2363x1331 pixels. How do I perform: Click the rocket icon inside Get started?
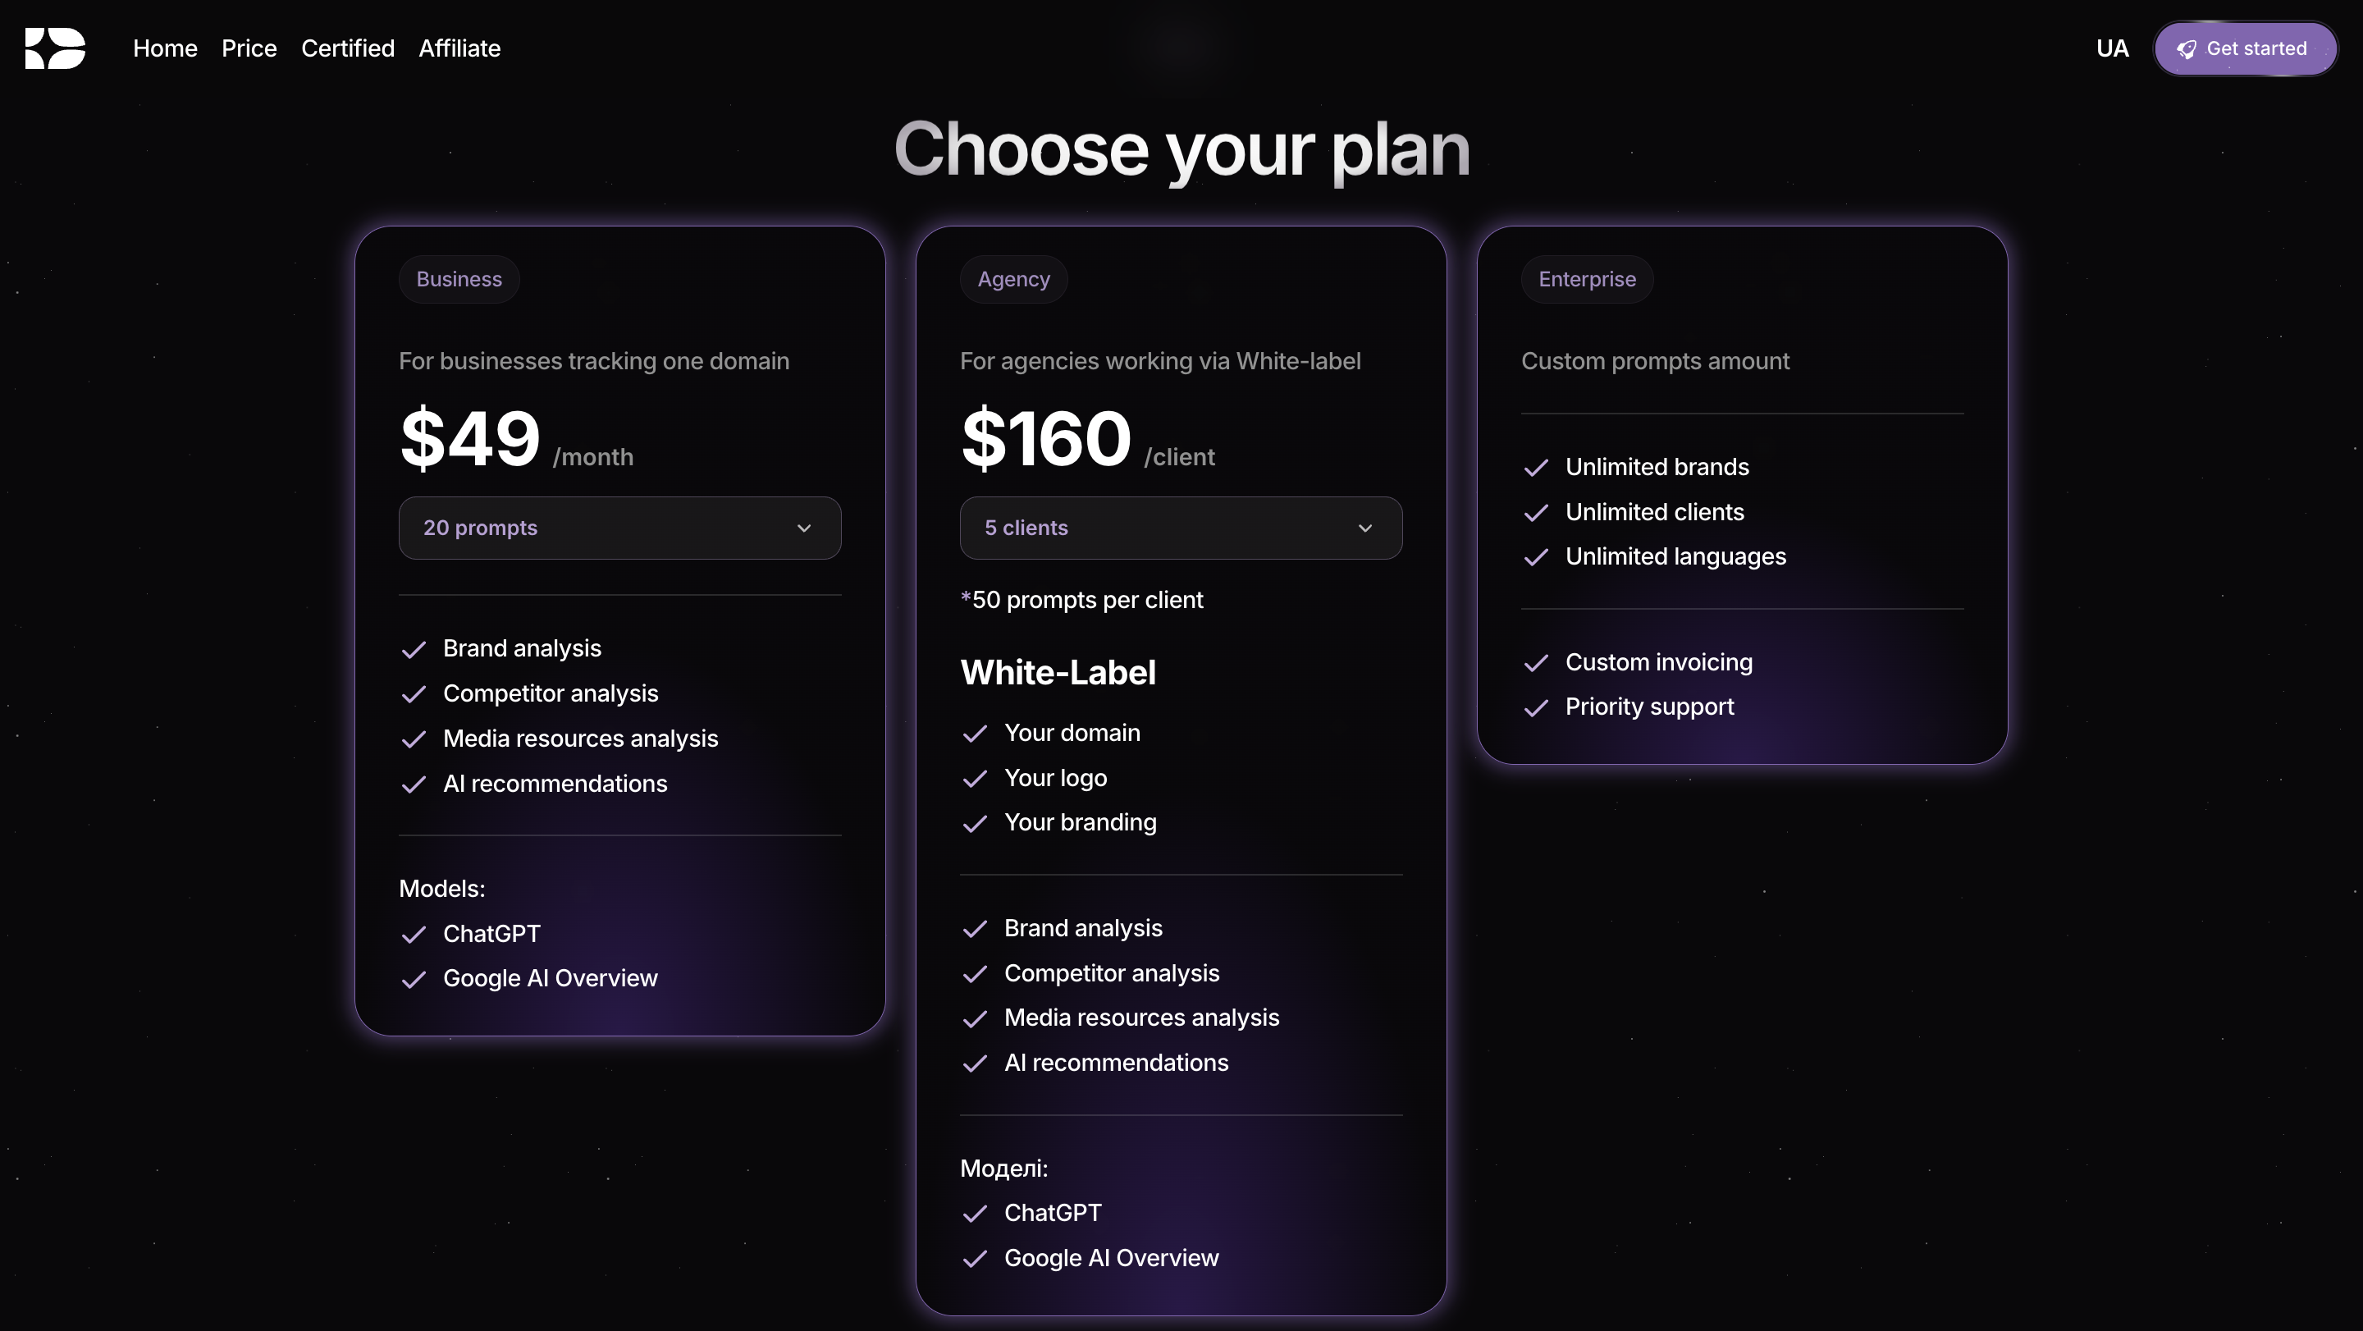pyautogui.click(x=2187, y=48)
